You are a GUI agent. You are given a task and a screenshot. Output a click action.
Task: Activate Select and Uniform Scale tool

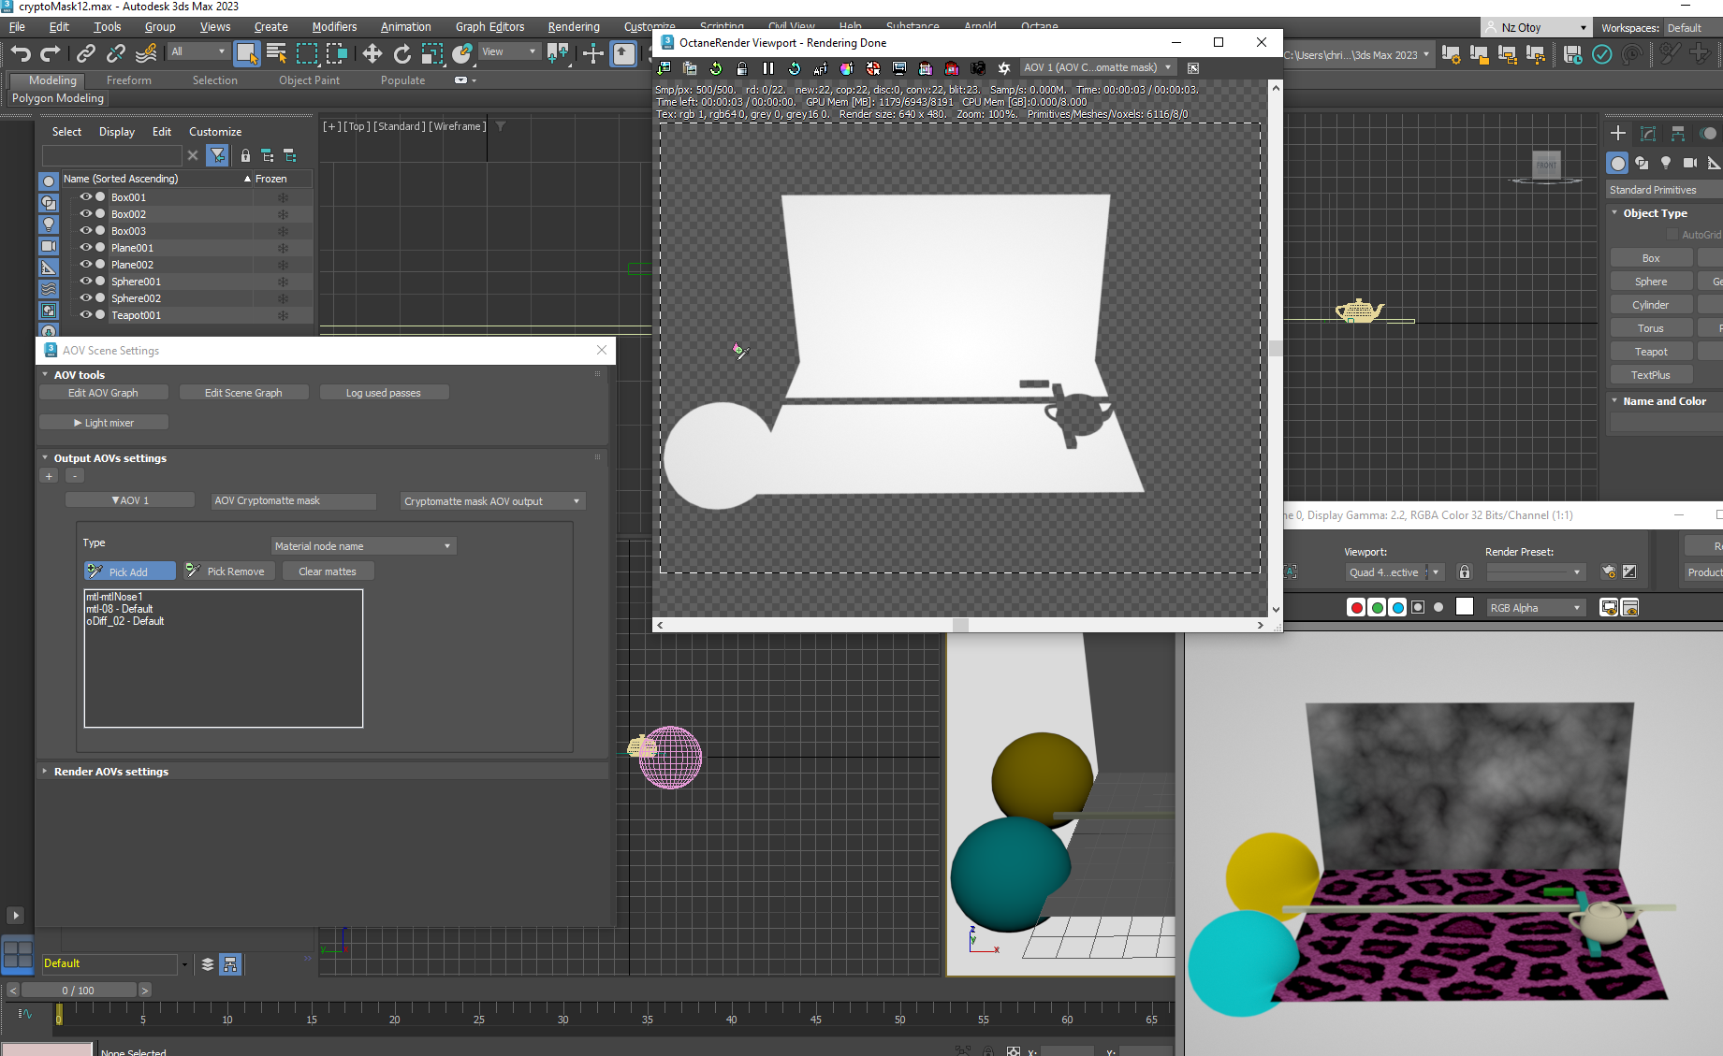431,53
